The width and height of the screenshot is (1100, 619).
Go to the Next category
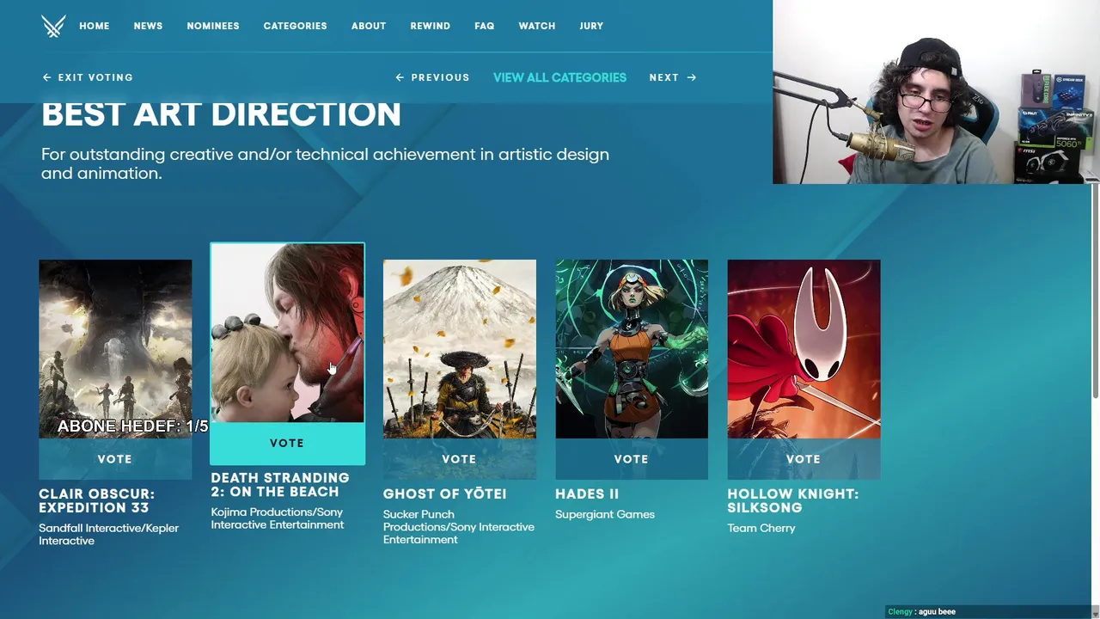pyautogui.click(x=673, y=77)
